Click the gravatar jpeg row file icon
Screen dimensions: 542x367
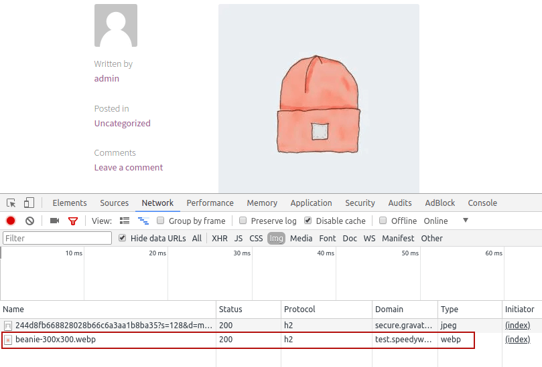[8, 326]
